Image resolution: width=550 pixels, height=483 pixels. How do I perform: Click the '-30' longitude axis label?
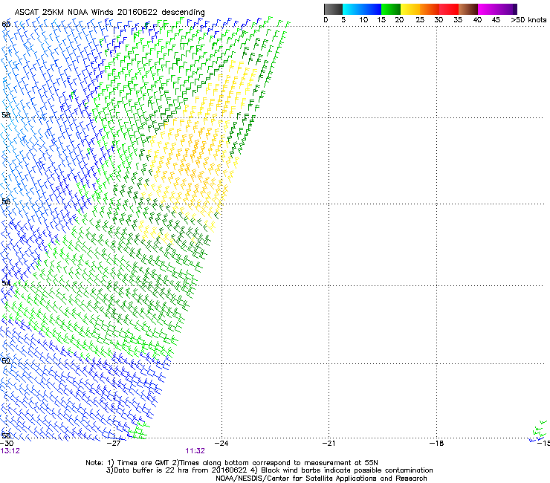(7, 444)
